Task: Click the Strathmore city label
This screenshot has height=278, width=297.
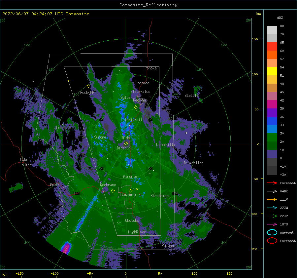Action: (160, 196)
